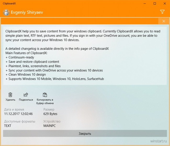Click the line '+ Clean Windows 10 design'

click(x=26, y=75)
